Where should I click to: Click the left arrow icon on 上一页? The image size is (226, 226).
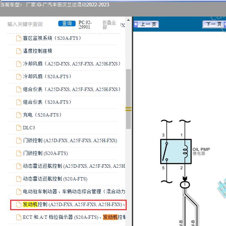click(136, 24)
